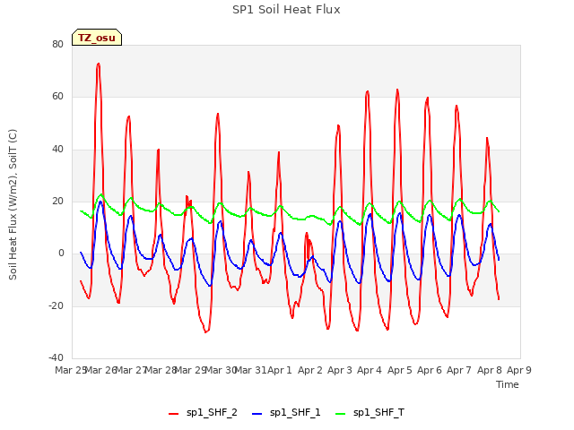Click the Apr 2 x-axis tick label
Viewport: 574px width, 430px height.
tap(309, 370)
